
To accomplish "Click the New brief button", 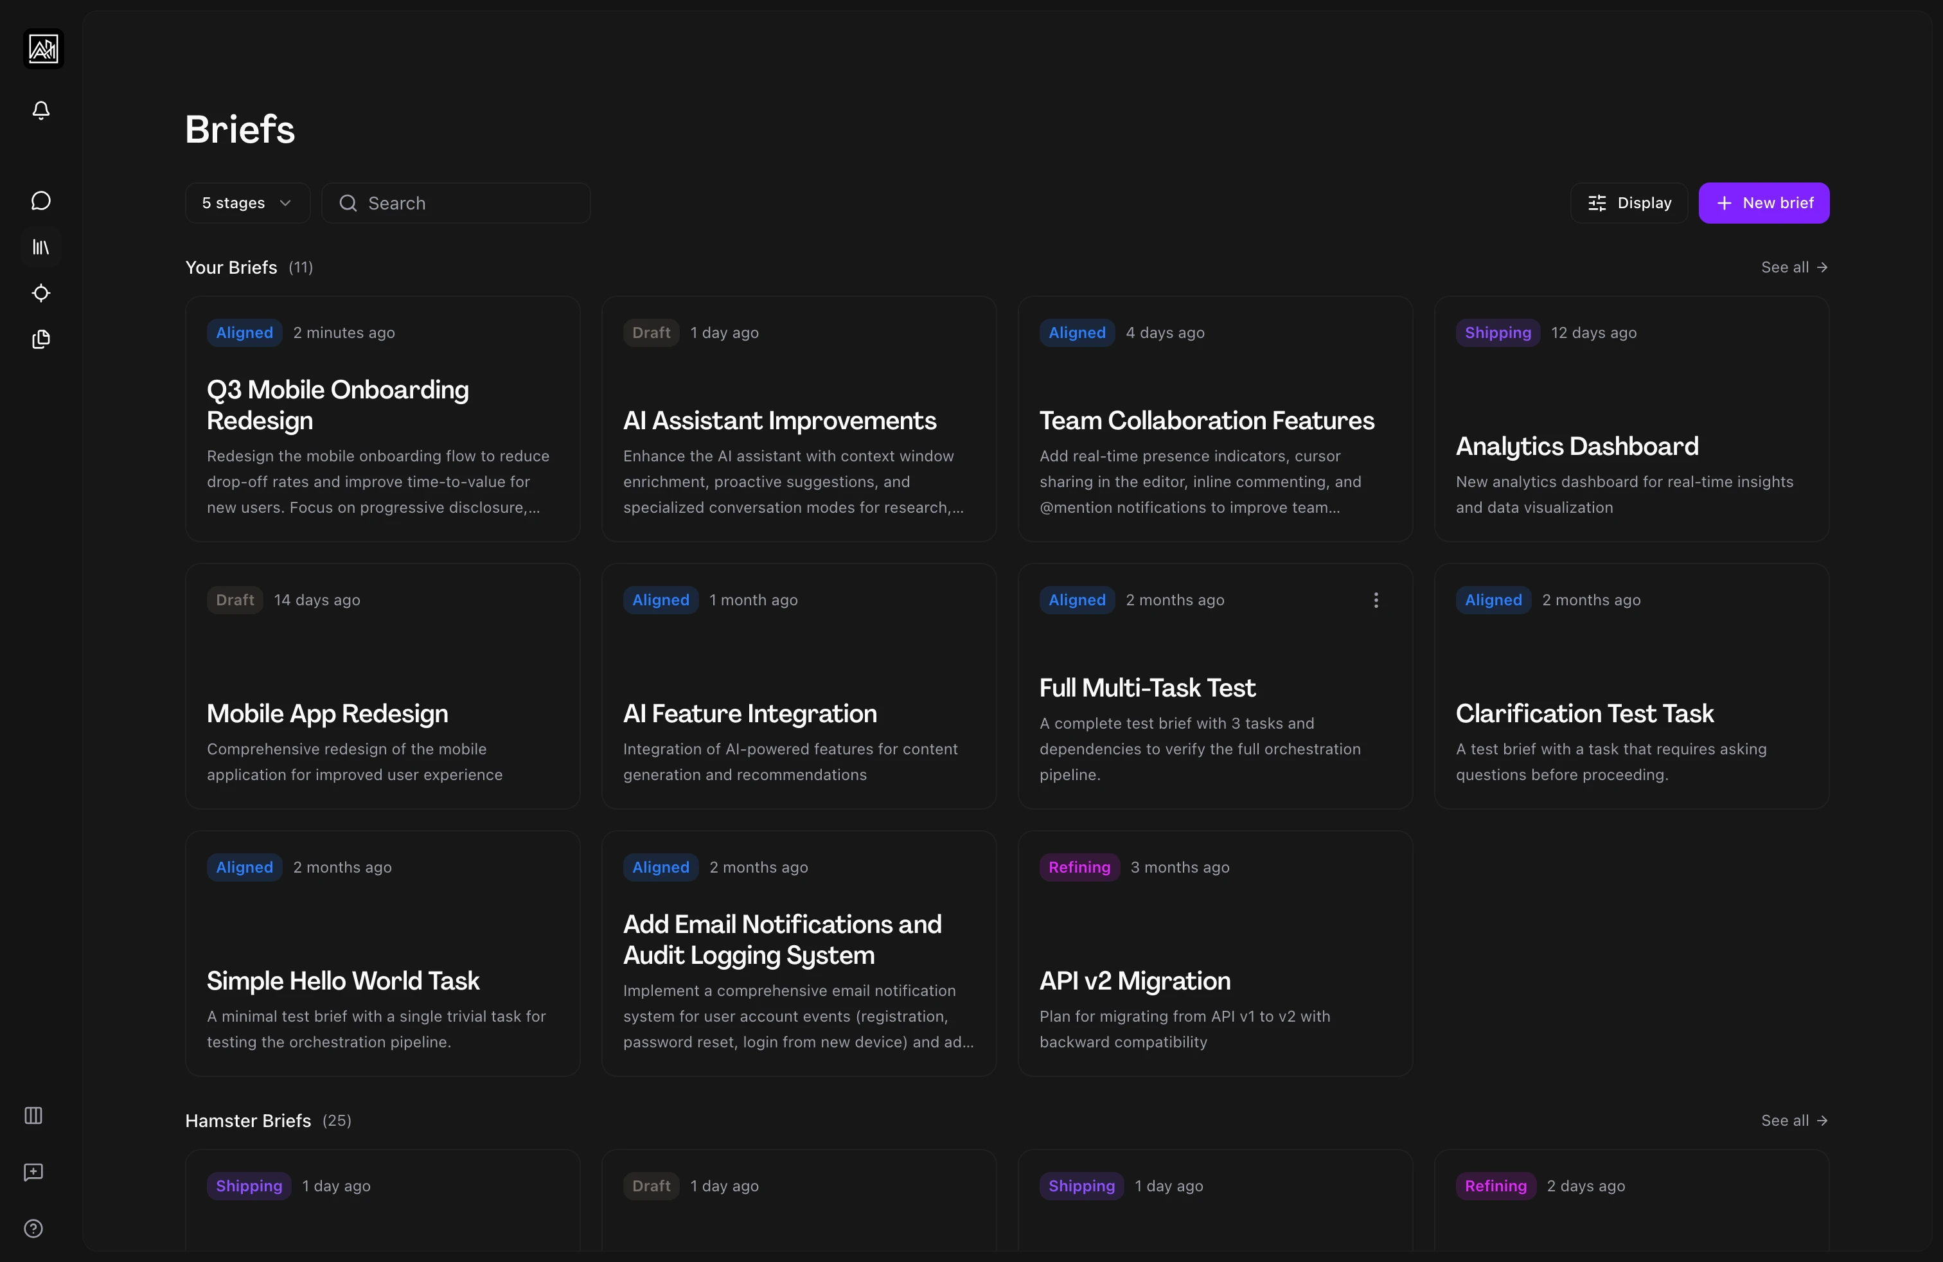I will coord(1763,203).
